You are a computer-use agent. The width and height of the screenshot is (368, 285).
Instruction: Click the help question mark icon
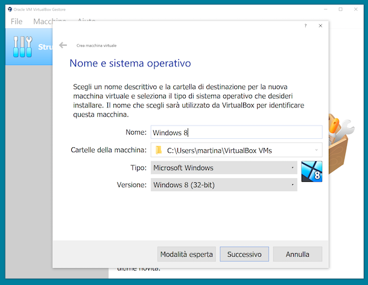click(305, 26)
